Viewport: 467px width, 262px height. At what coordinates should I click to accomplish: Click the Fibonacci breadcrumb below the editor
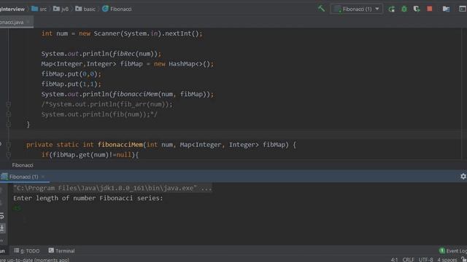pos(23,165)
